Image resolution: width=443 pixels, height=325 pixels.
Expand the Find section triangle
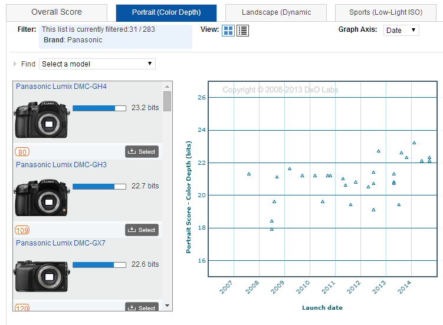[15, 64]
